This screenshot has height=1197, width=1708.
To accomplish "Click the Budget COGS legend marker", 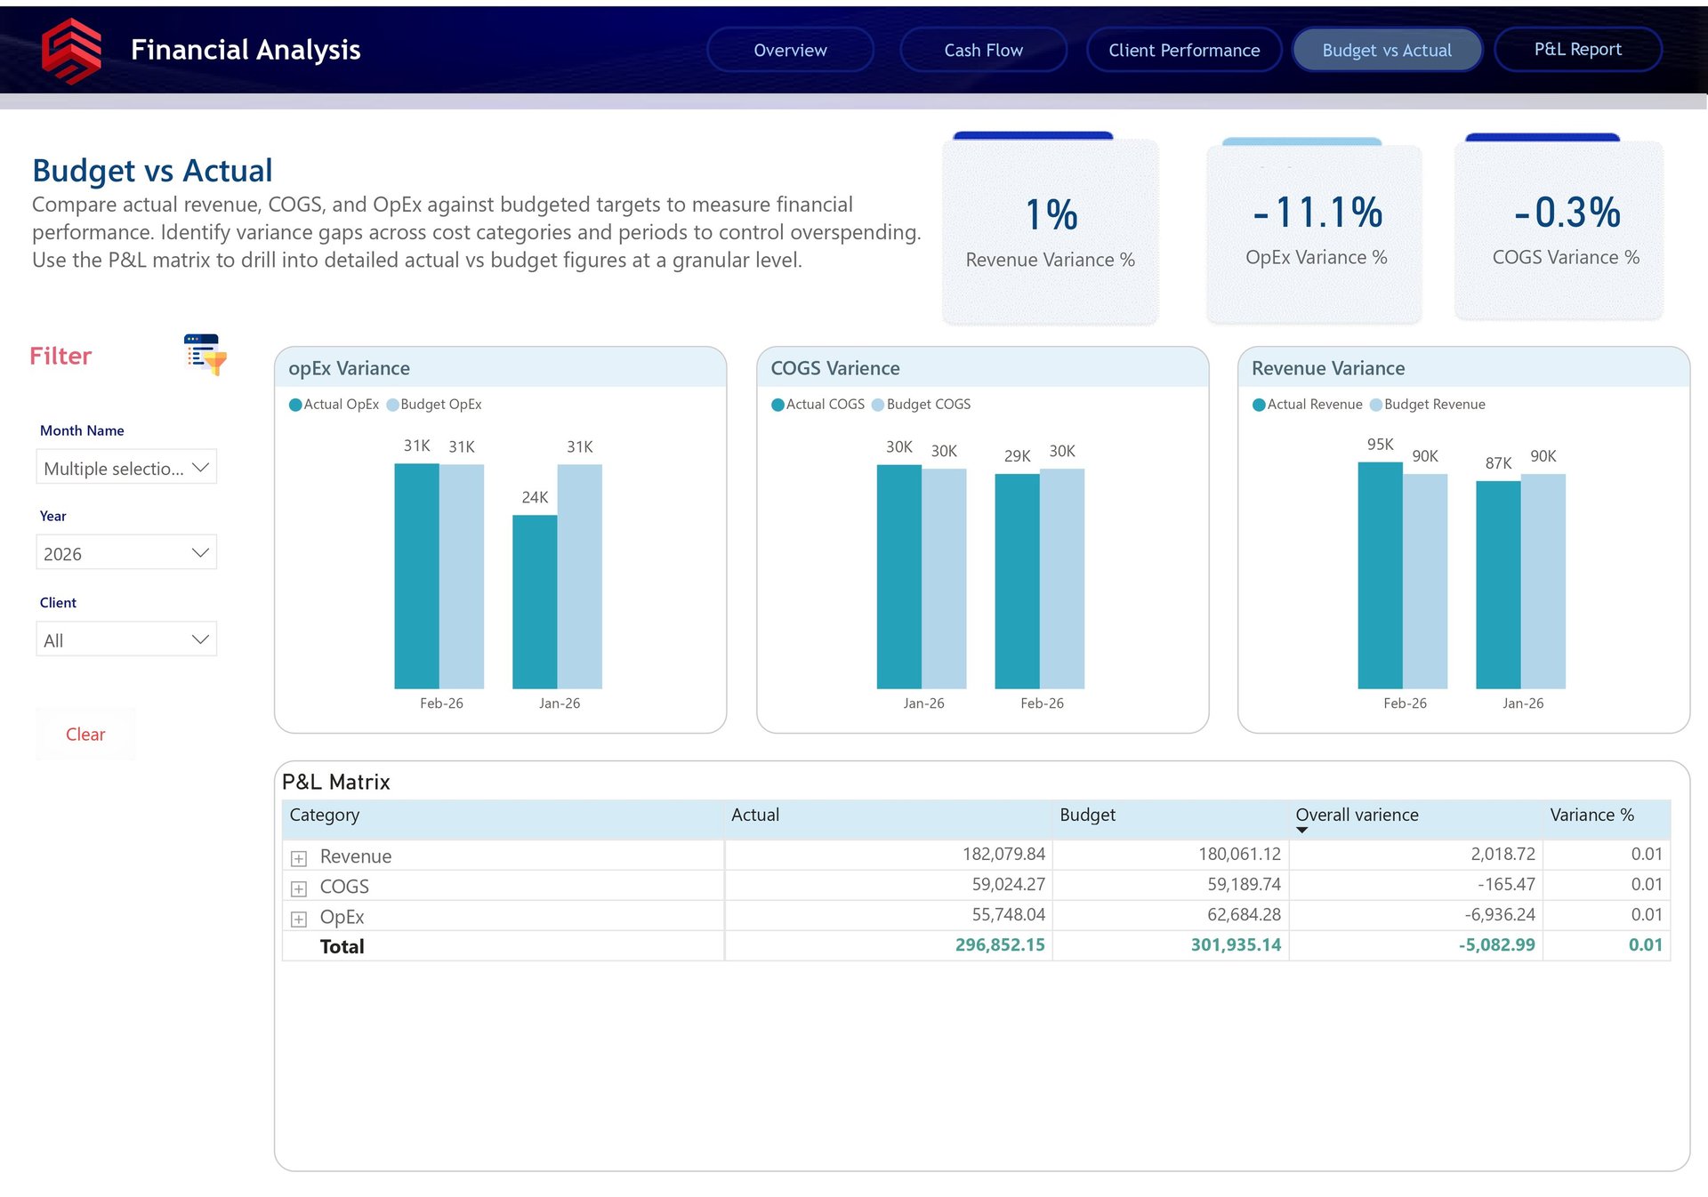I will (878, 405).
